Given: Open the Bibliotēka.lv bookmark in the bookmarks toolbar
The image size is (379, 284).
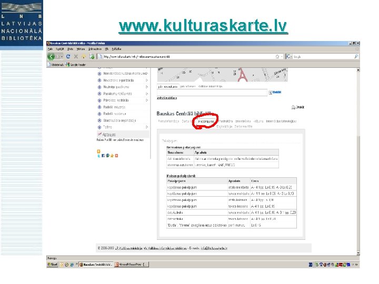Looking at the screenshot, I should tap(56, 65).
